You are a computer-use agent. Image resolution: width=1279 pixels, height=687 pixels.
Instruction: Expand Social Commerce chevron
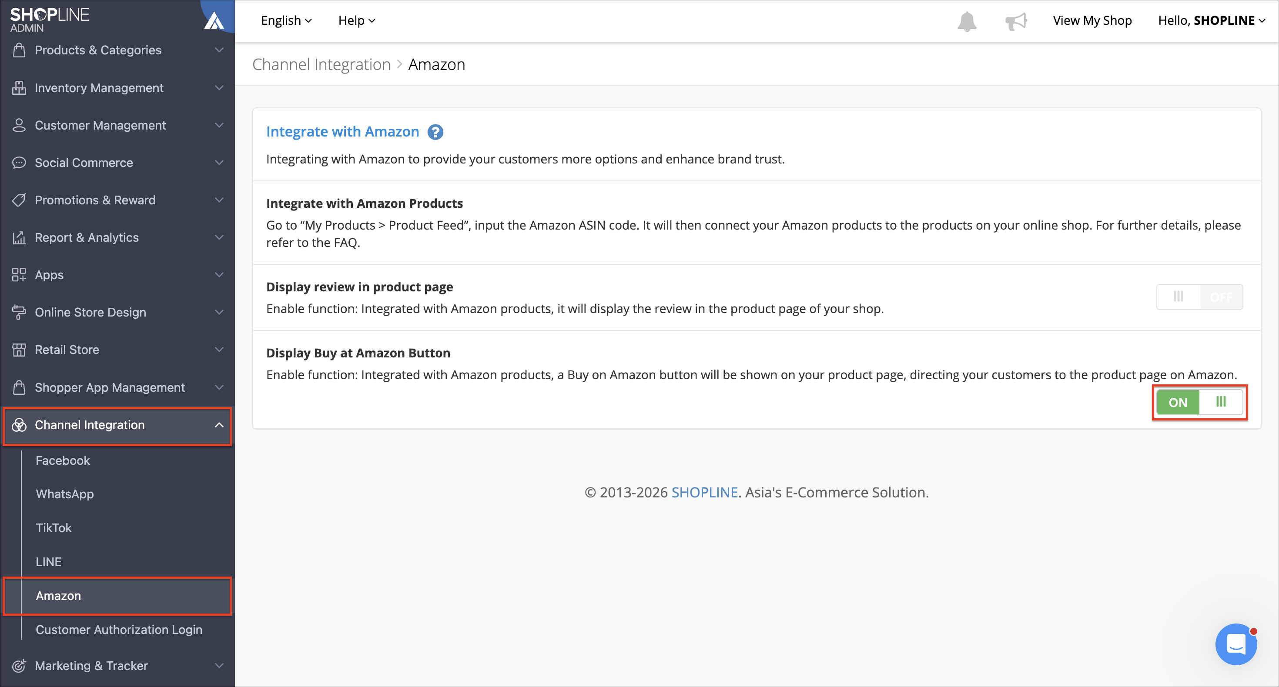219,163
